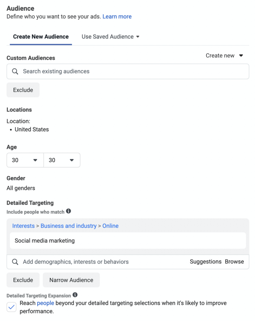Toggle the Detailed Targeting Expansion checkbox off
255x321 pixels.
(11, 307)
